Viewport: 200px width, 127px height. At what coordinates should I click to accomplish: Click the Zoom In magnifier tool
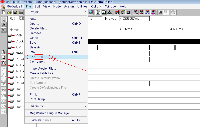[x=4, y=52]
